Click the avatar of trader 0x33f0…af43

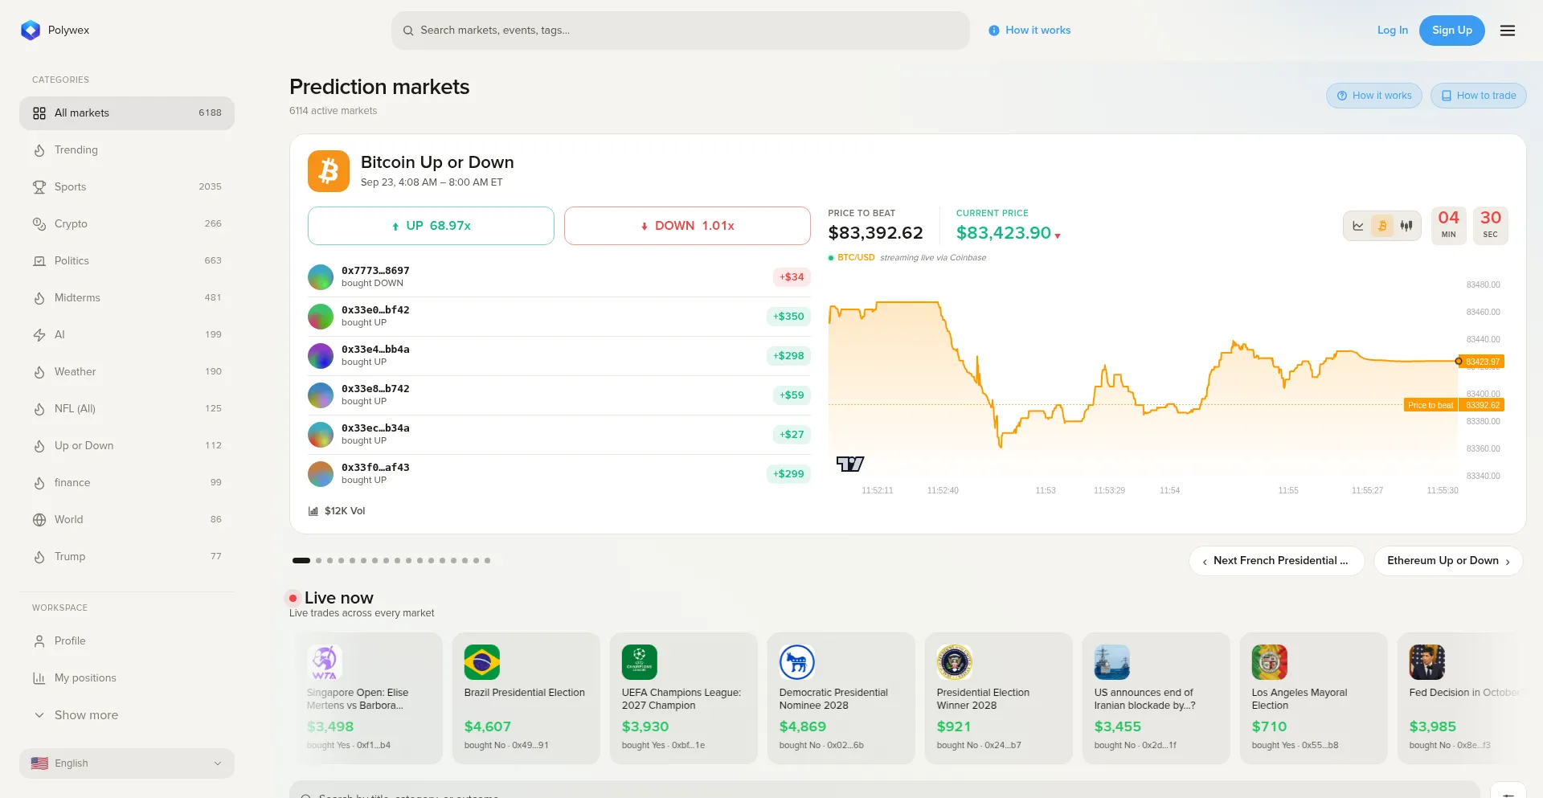coord(321,474)
